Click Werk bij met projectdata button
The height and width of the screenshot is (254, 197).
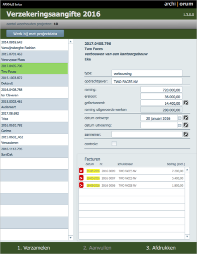(35, 34)
